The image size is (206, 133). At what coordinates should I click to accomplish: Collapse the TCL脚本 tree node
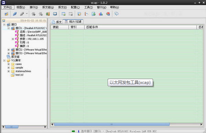pos(4,60)
